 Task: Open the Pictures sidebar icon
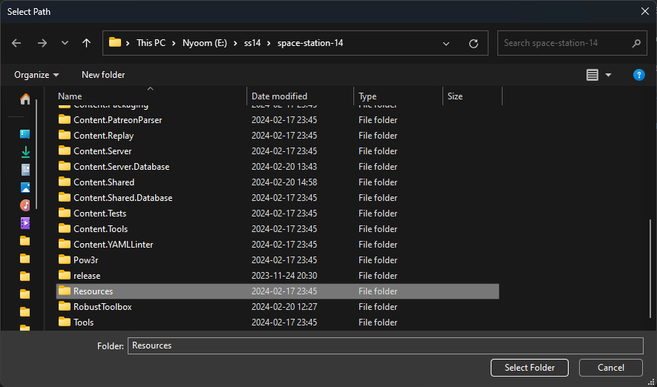click(25, 188)
